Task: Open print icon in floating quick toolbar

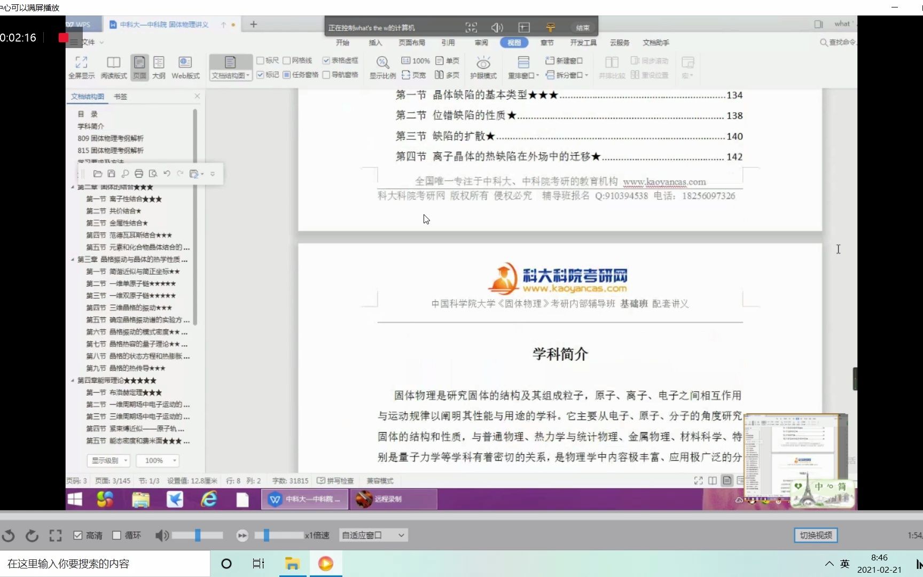Action: (x=139, y=174)
